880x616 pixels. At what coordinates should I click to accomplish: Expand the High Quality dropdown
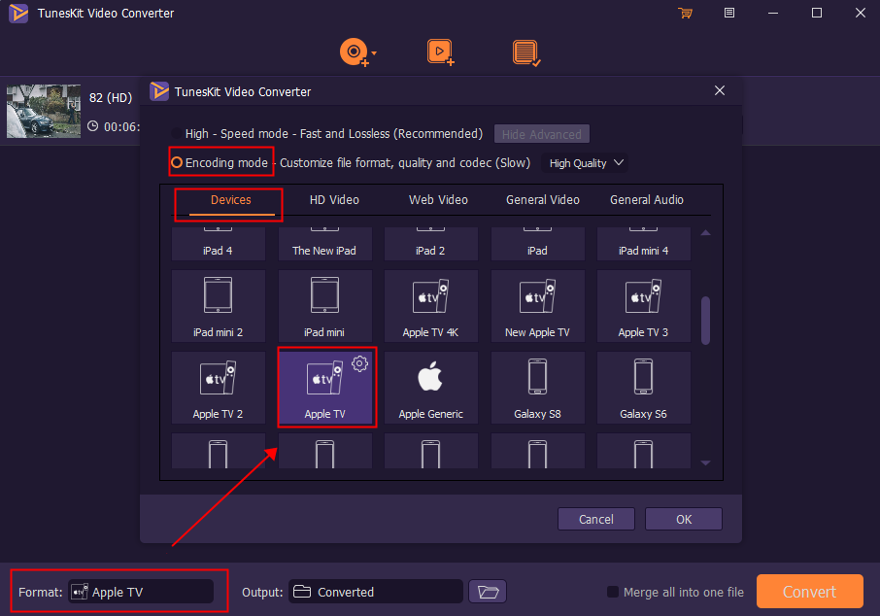pyautogui.click(x=586, y=163)
